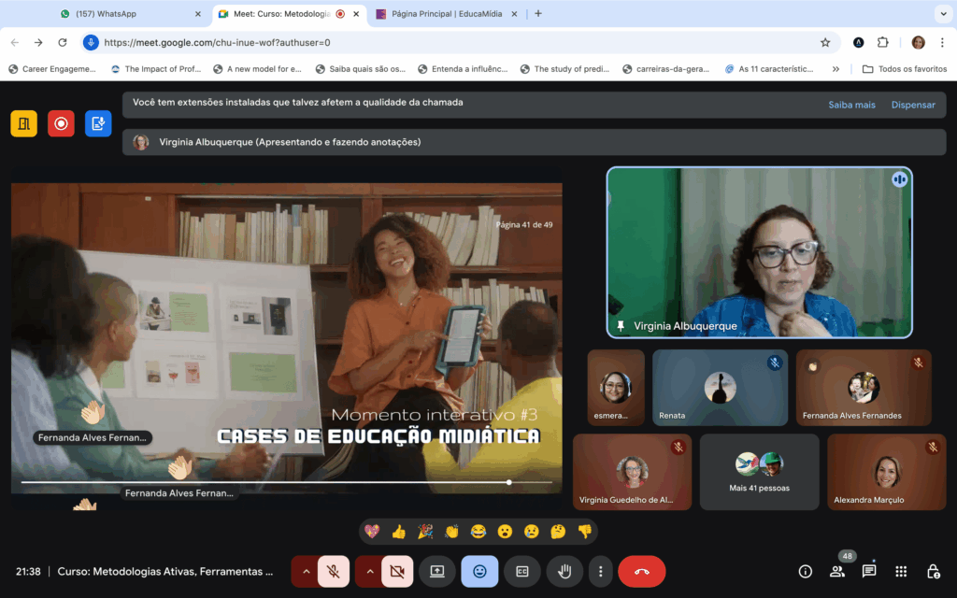Click the red recording indicator icon

[x=61, y=123]
